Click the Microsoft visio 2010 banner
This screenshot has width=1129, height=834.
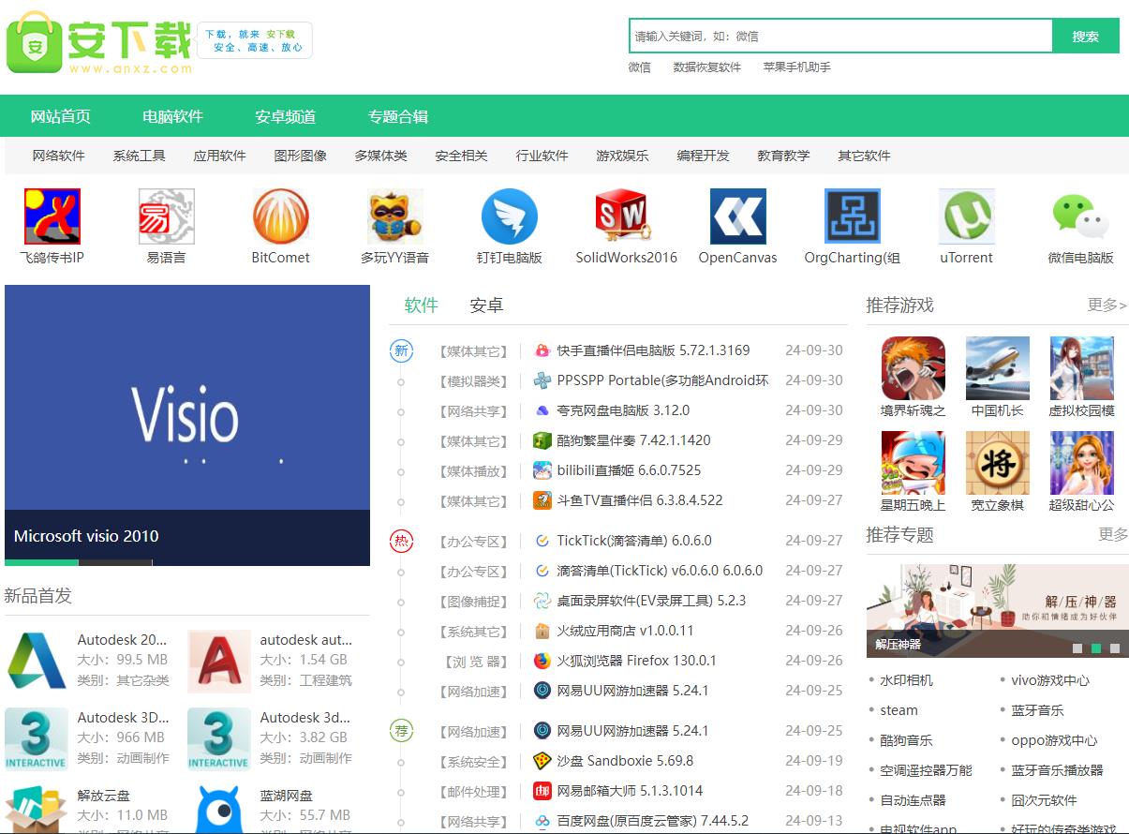[187, 424]
